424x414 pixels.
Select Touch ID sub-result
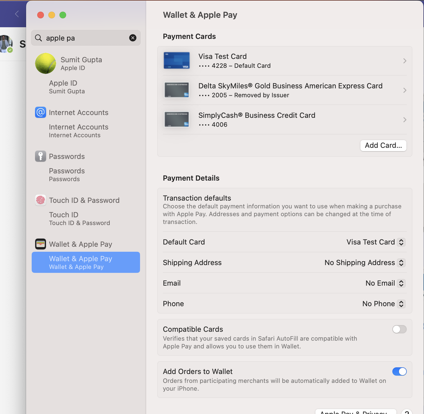click(x=86, y=219)
